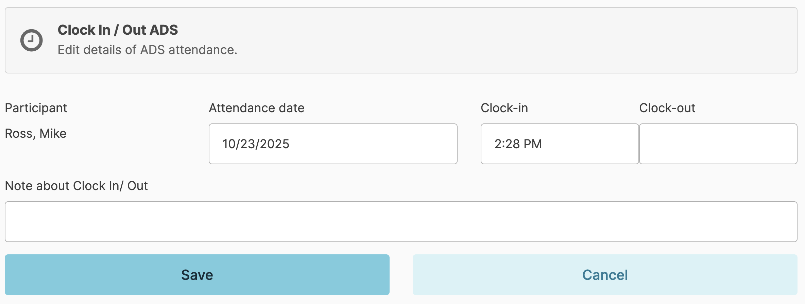This screenshot has width=805, height=304.
Task: Click the Attendance date label
Action: pos(256,108)
